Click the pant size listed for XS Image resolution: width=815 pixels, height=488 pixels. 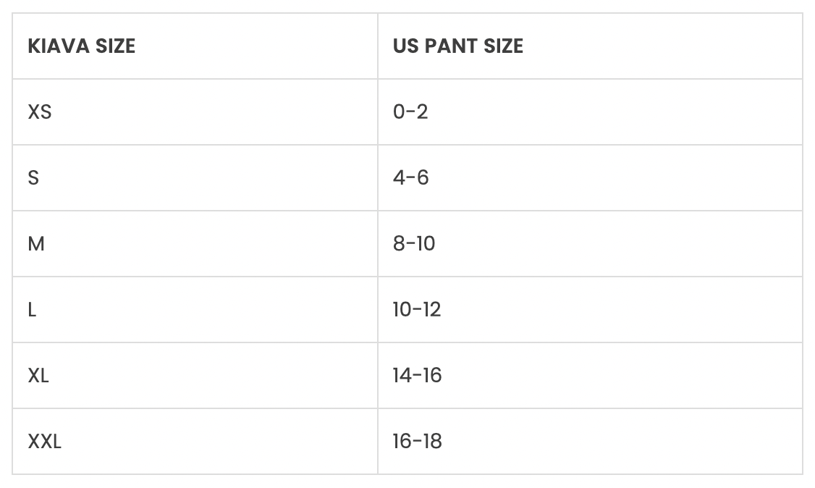(x=410, y=112)
